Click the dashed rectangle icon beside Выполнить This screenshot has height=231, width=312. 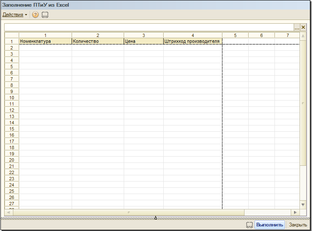point(250,225)
